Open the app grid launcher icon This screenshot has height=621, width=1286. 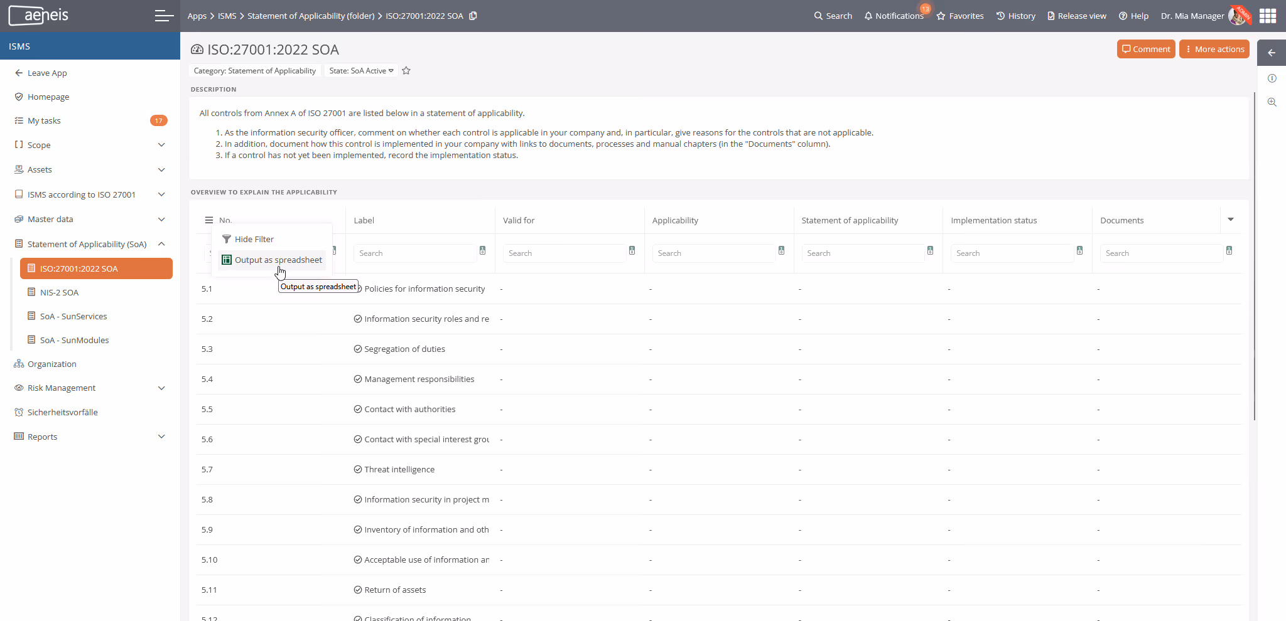1268,16
